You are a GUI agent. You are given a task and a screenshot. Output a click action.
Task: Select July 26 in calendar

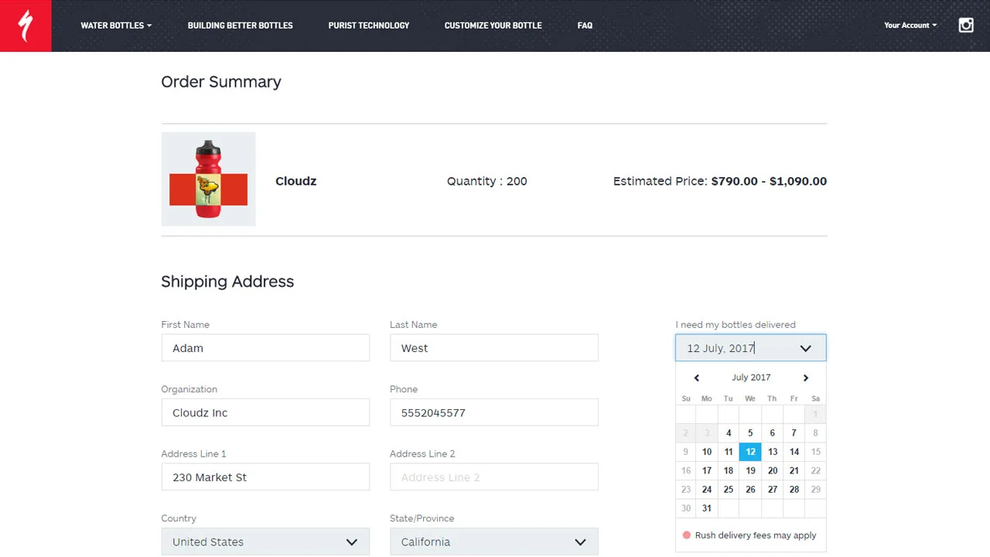(x=750, y=490)
